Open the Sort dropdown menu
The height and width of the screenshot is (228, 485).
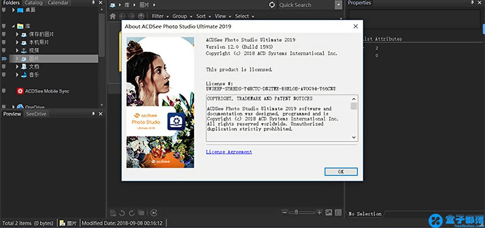pos(203,16)
